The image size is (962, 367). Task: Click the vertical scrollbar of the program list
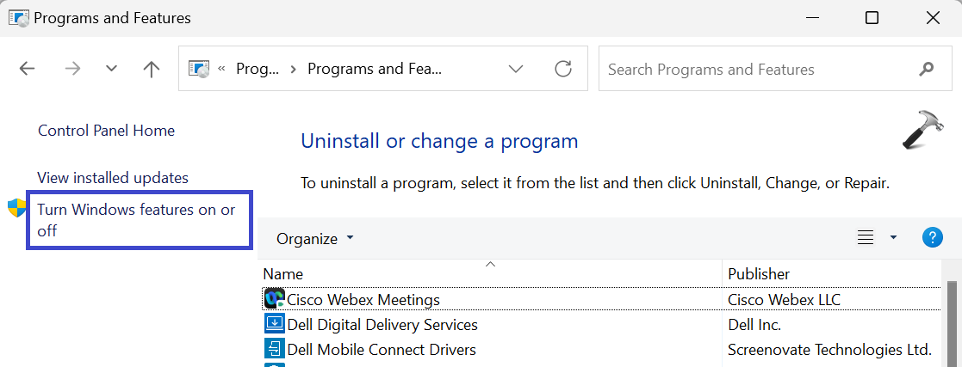(953, 322)
